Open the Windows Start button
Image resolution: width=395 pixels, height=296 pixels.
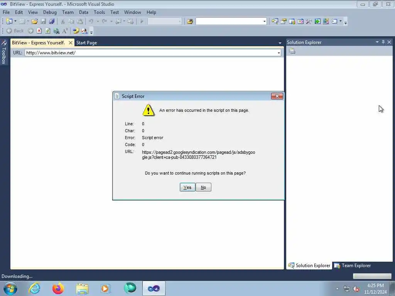(10, 288)
